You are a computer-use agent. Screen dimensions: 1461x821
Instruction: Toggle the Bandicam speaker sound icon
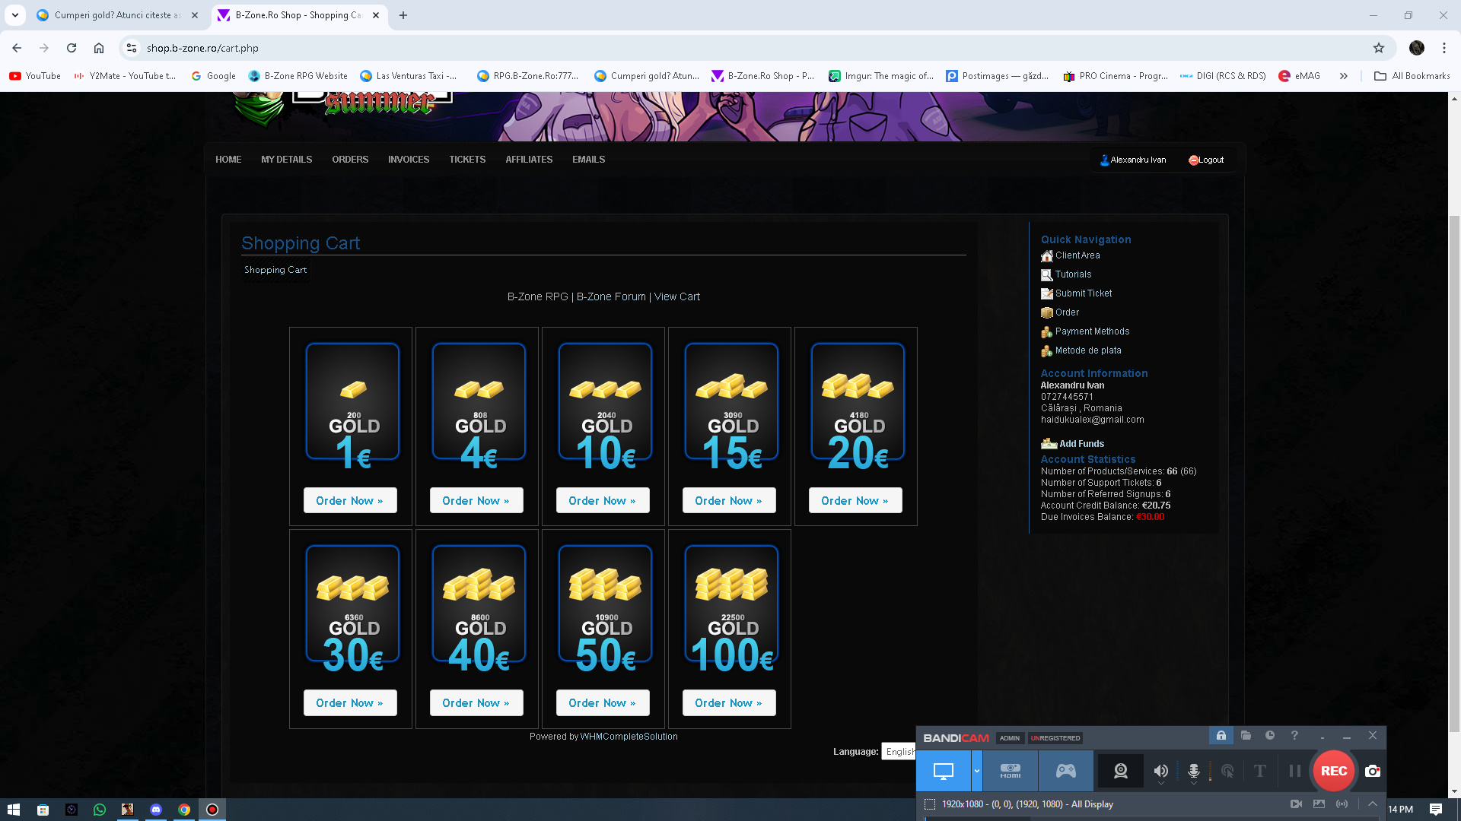point(1161,770)
